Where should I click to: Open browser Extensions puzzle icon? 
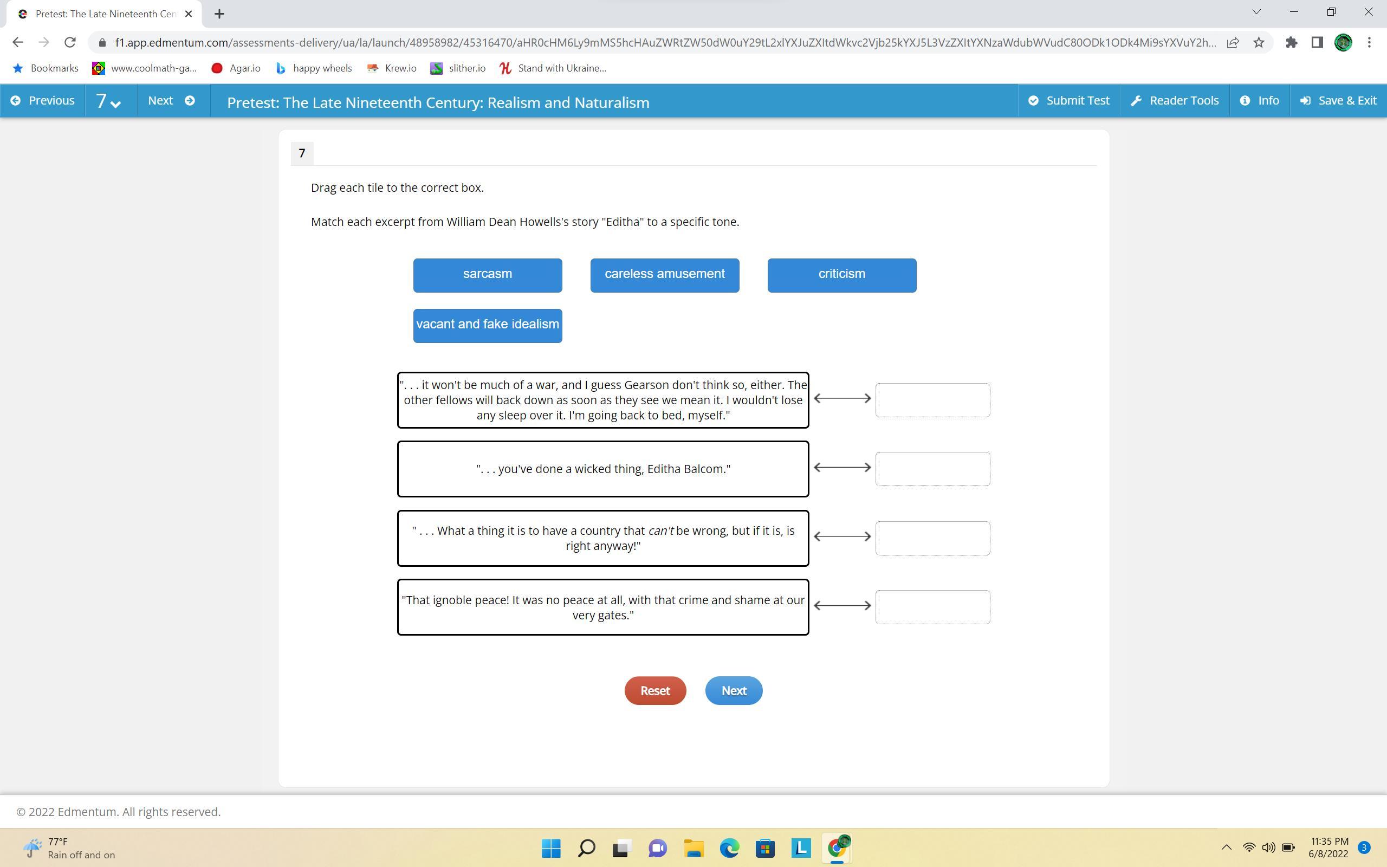pyautogui.click(x=1291, y=42)
